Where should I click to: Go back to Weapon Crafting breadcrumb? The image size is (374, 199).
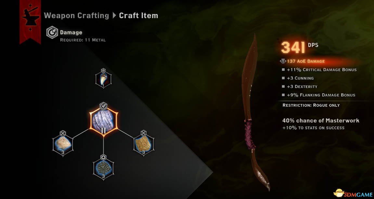tap(77, 16)
